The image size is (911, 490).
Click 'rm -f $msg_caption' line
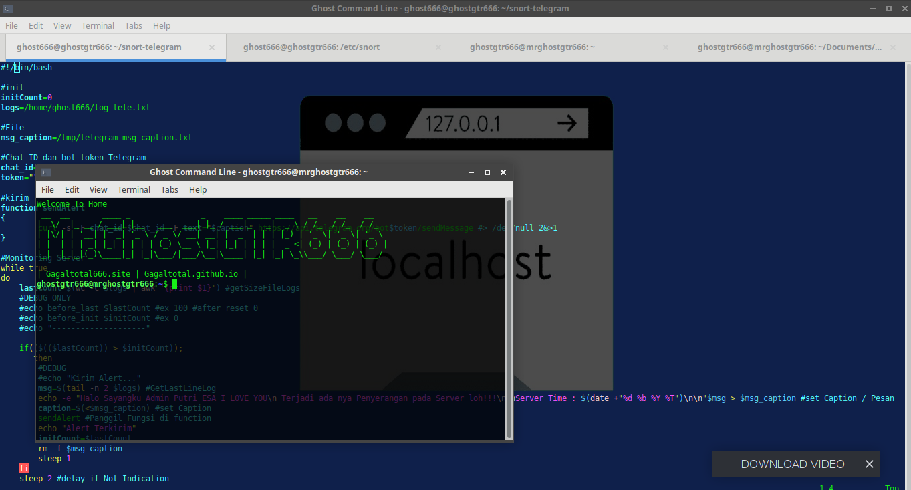[80, 449]
